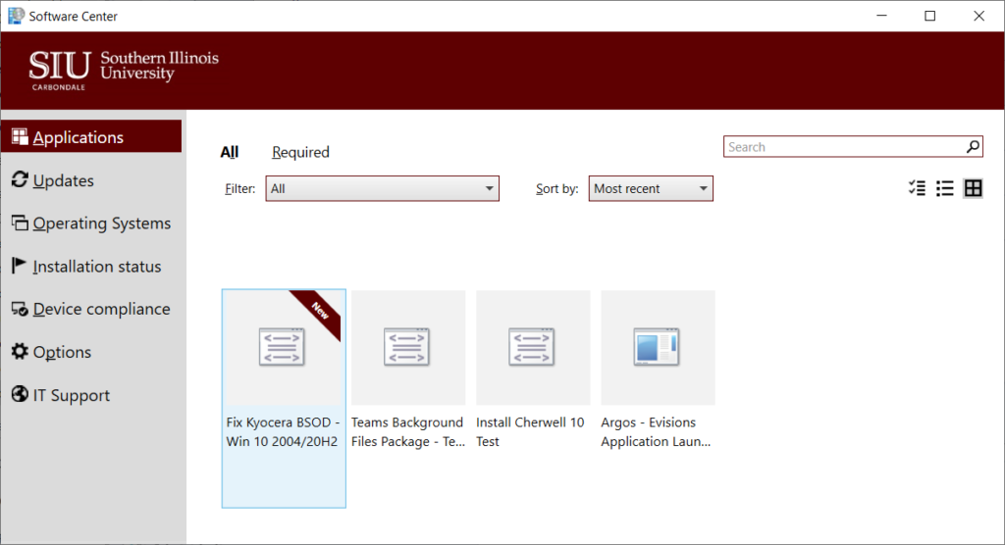This screenshot has width=1005, height=545.
Task: Open the Applications section icon
Action: 20,136
